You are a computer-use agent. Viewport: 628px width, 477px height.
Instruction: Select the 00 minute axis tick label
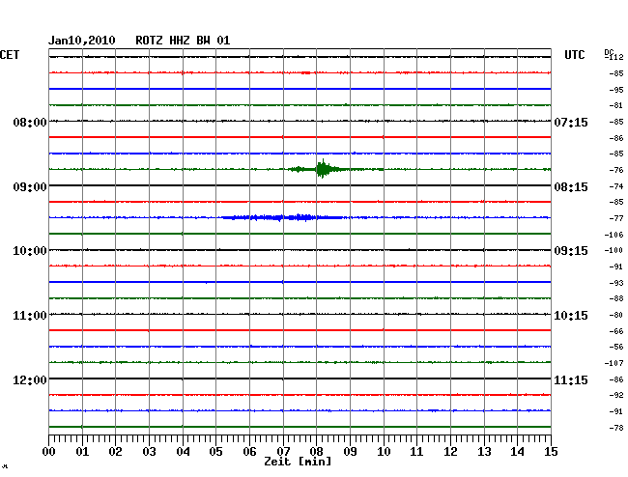49,452
